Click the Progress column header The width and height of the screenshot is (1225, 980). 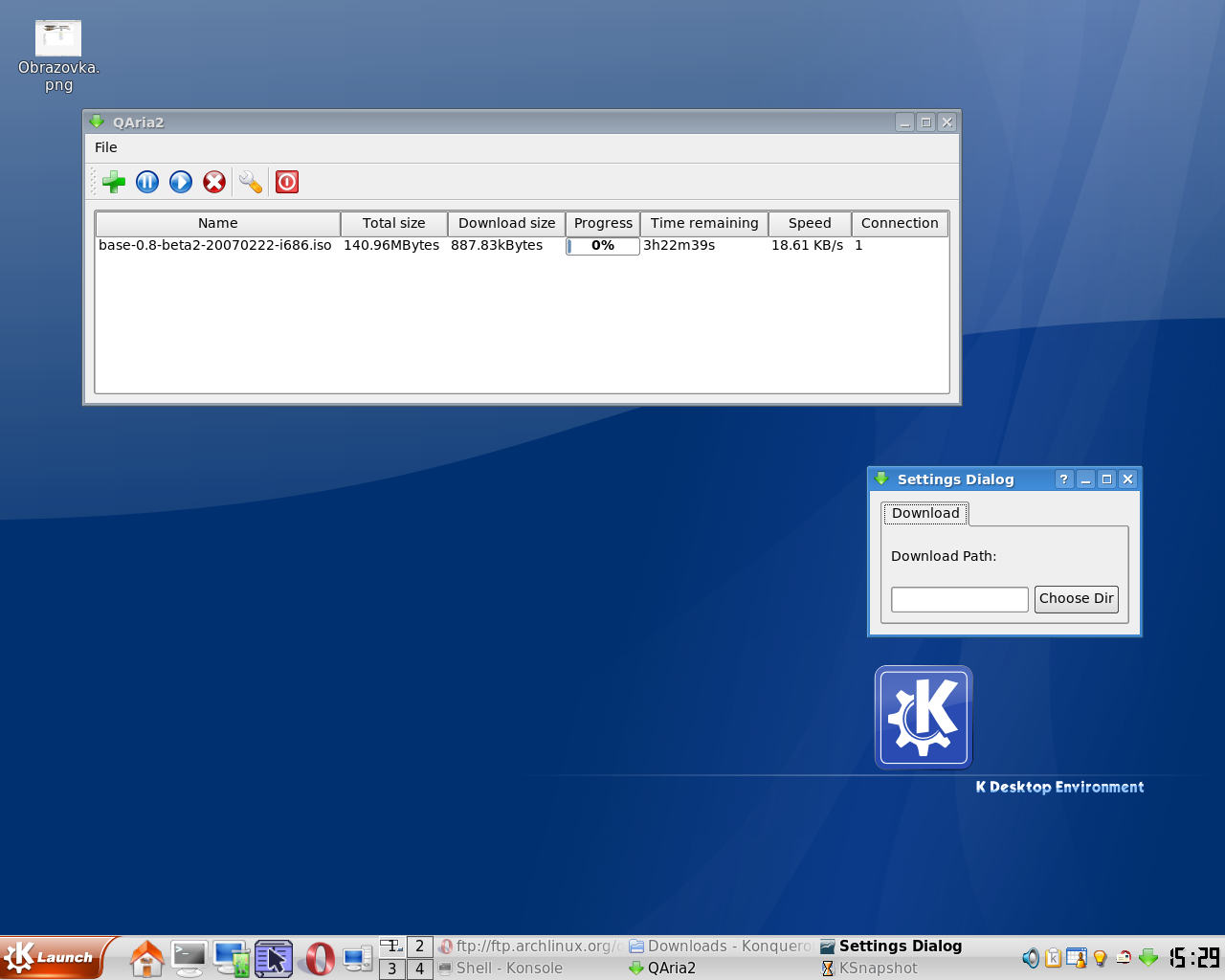(603, 223)
